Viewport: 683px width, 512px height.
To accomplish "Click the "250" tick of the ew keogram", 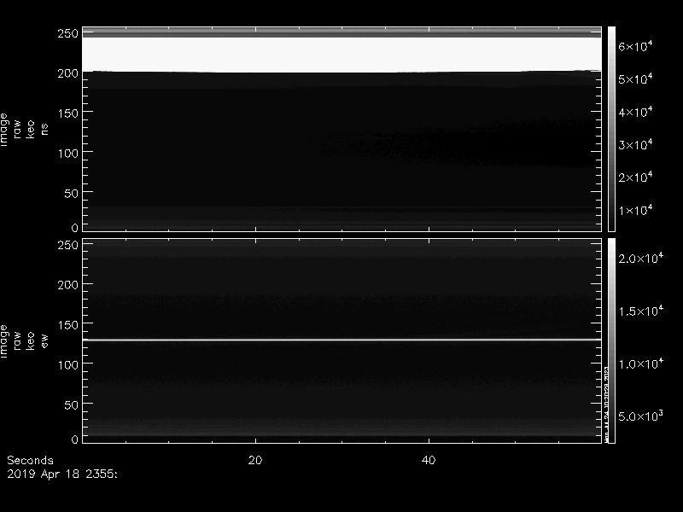I will click(67, 245).
